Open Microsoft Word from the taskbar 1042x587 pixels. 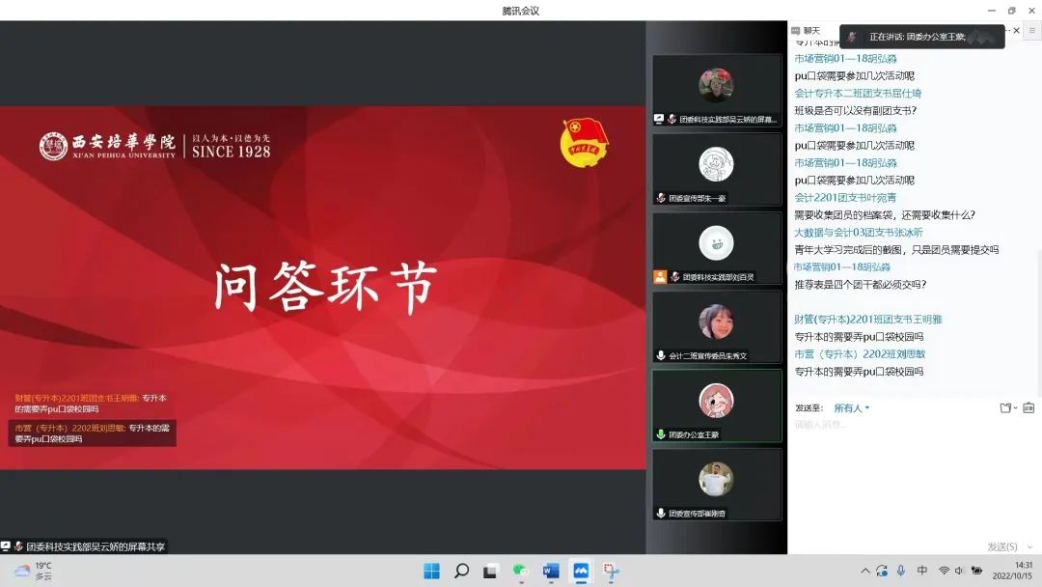pos(551,571)
